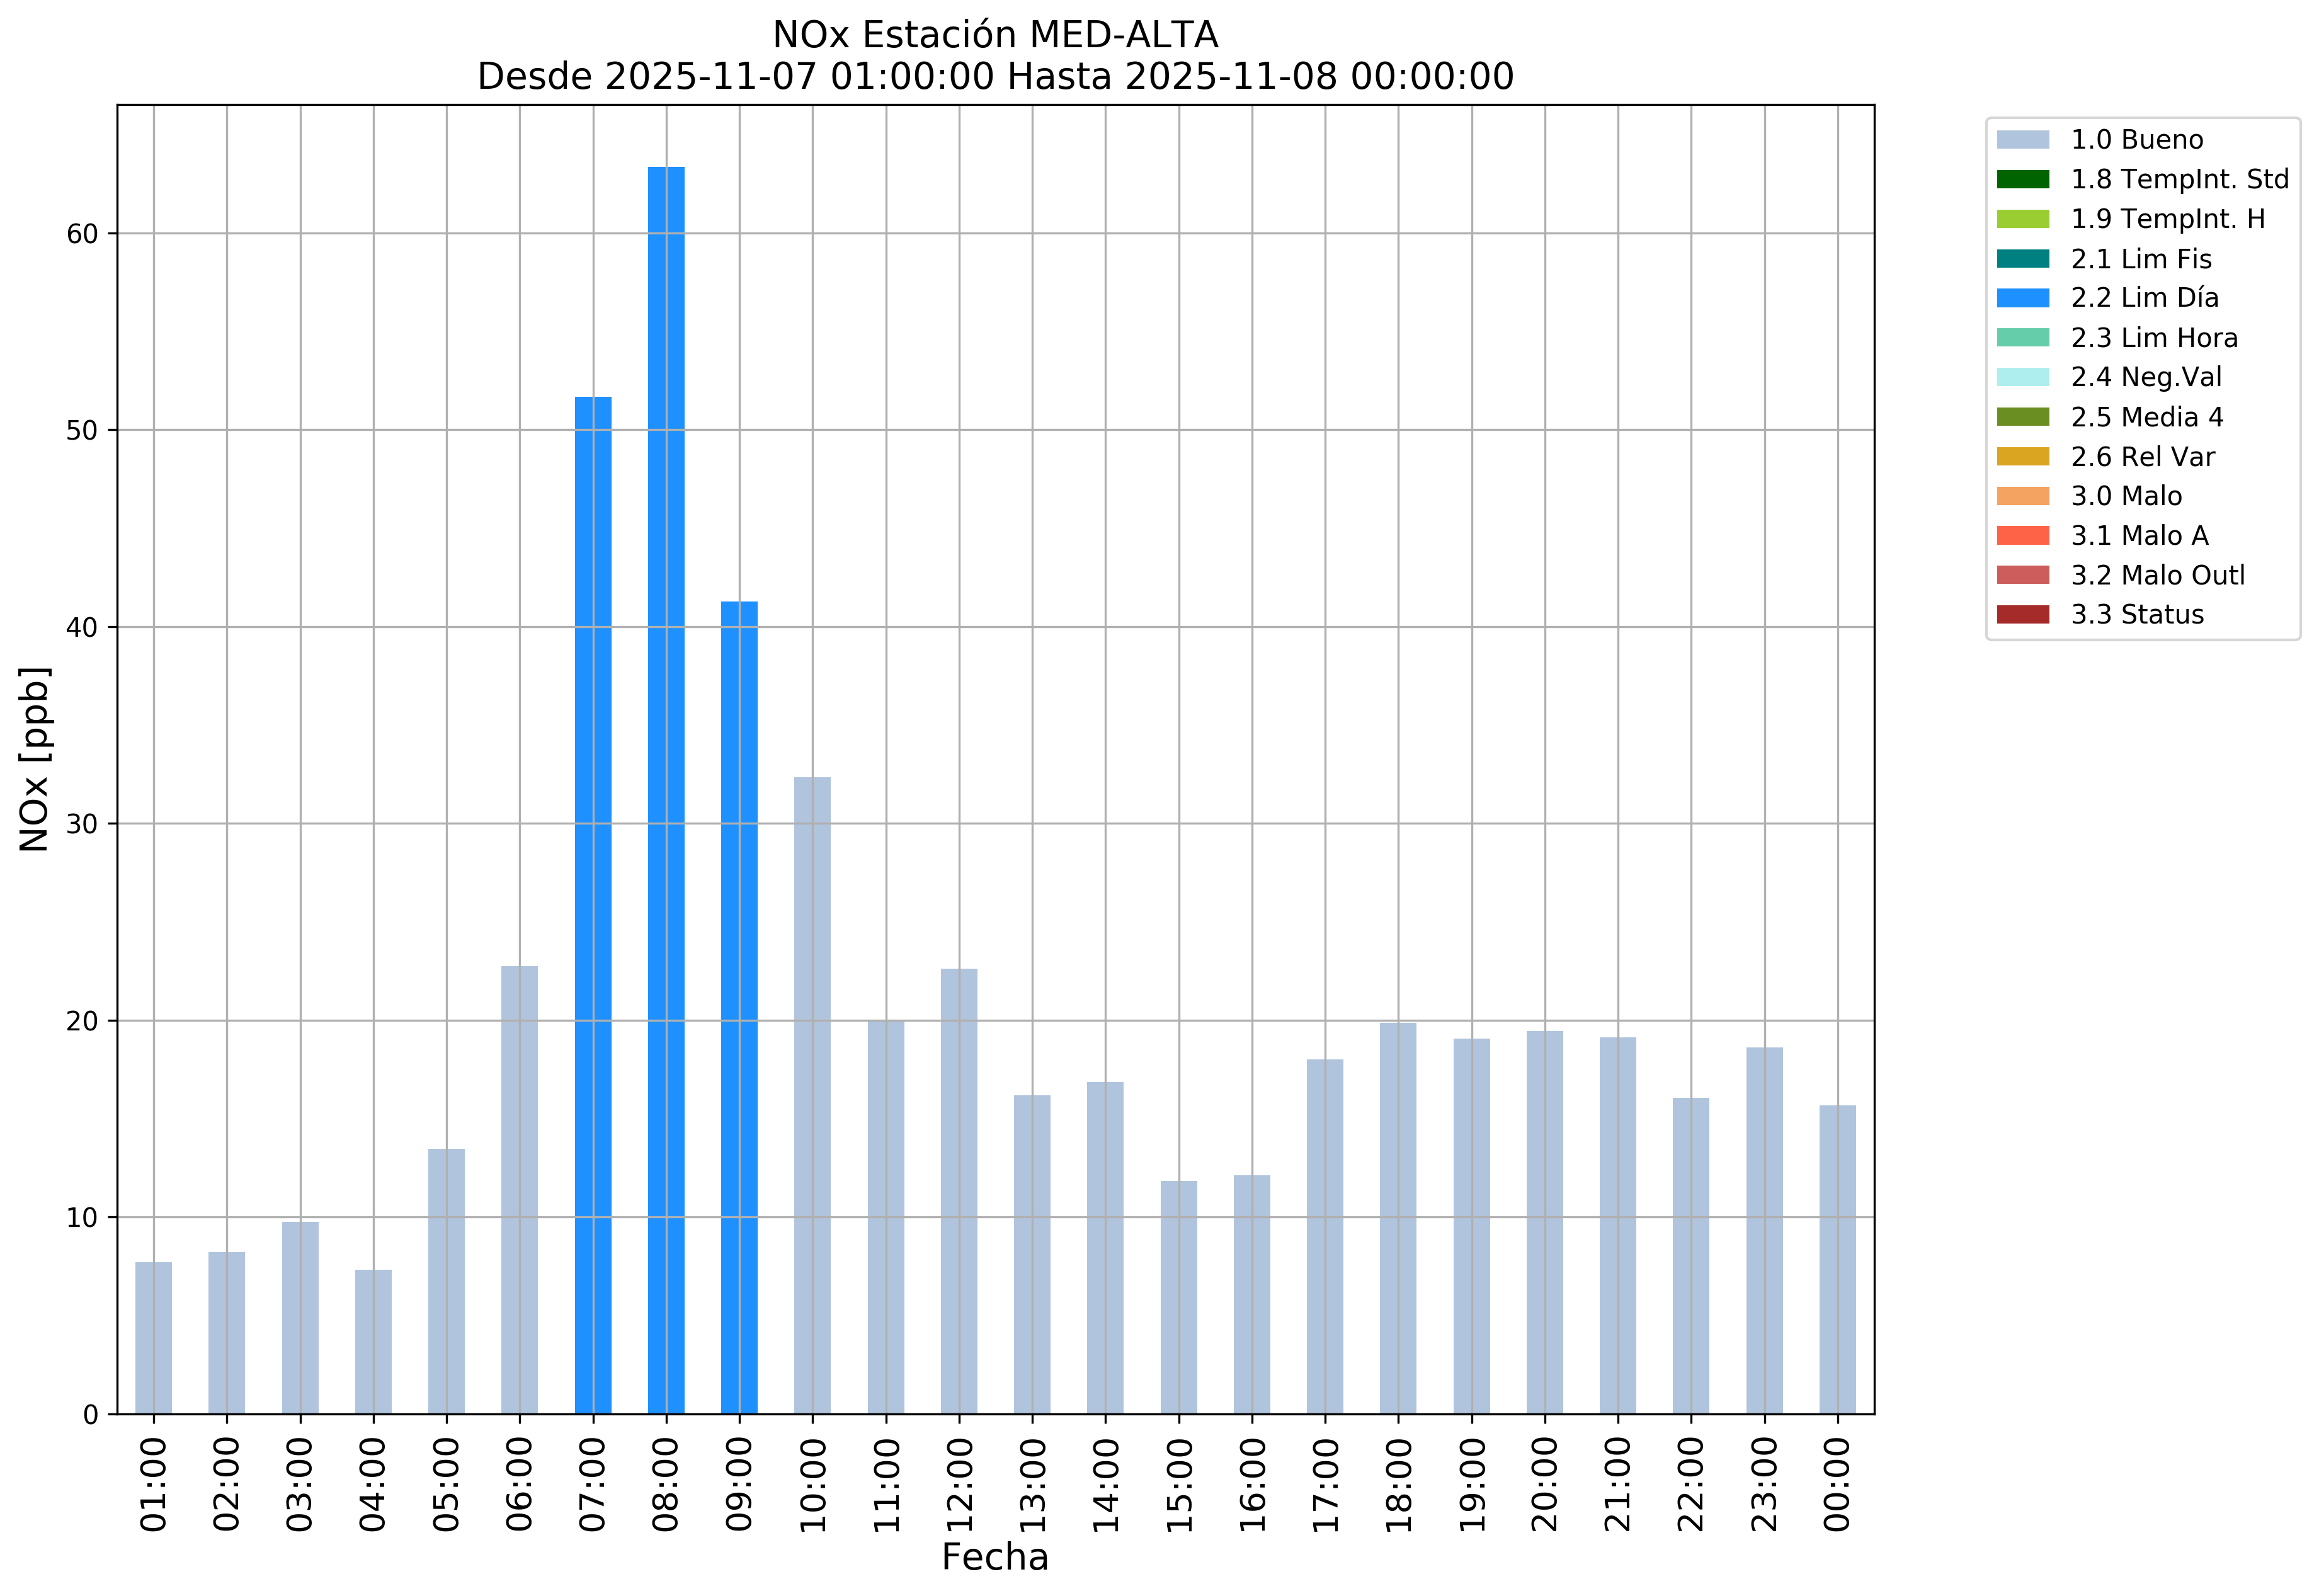Click the 60 y-axis tick label
Screen dimensions: 2319x1596
[x=82, y=234]
